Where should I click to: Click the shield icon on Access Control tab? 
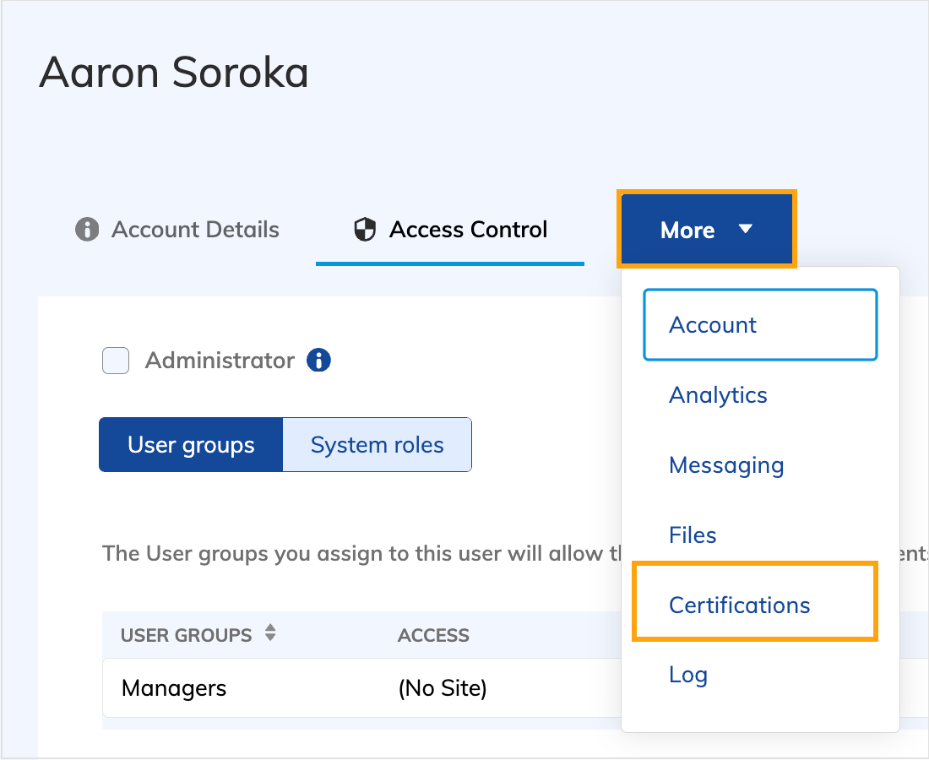(364, 230)
